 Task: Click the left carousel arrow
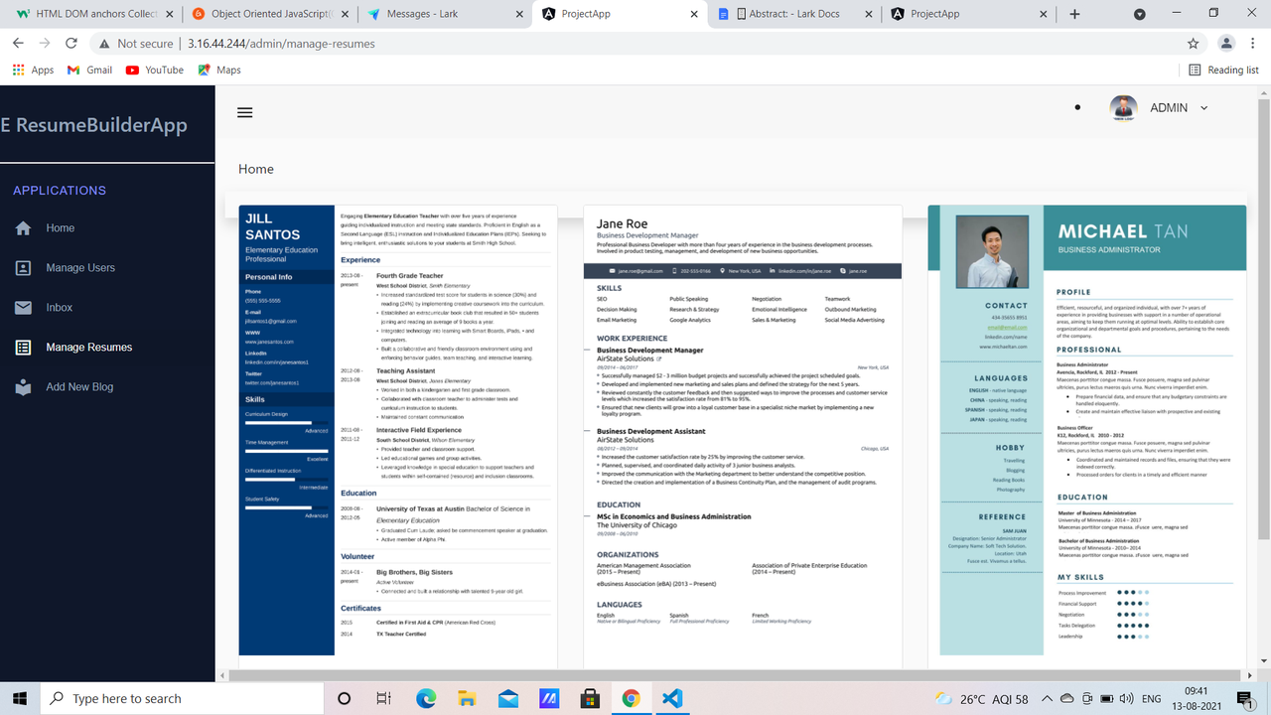pyautogui.click(x=221, y=674)
